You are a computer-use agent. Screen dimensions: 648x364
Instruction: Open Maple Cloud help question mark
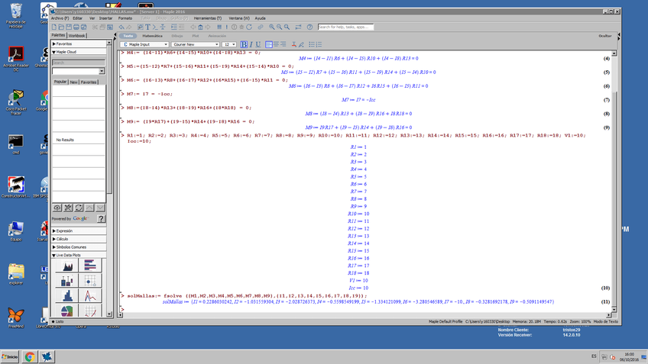pyautogui.click(x=101, y=218)
